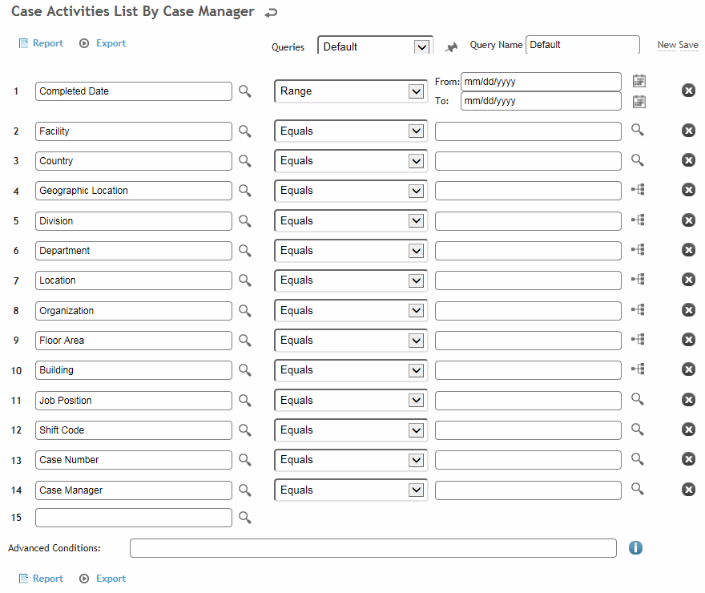
Task: Open the Equals operator dropdown for Case Number
Action: click(x=351, y=460)
